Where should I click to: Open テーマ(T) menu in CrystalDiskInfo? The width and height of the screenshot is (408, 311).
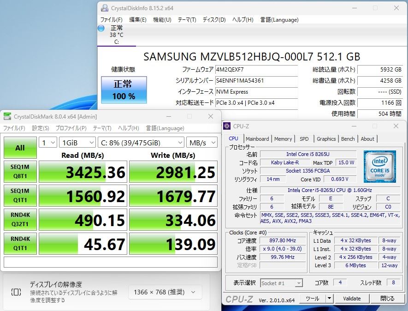pos(187,20)
